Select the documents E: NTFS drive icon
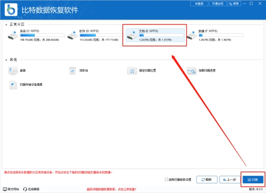The image size is (266, 193). click(x=132, y=35)
